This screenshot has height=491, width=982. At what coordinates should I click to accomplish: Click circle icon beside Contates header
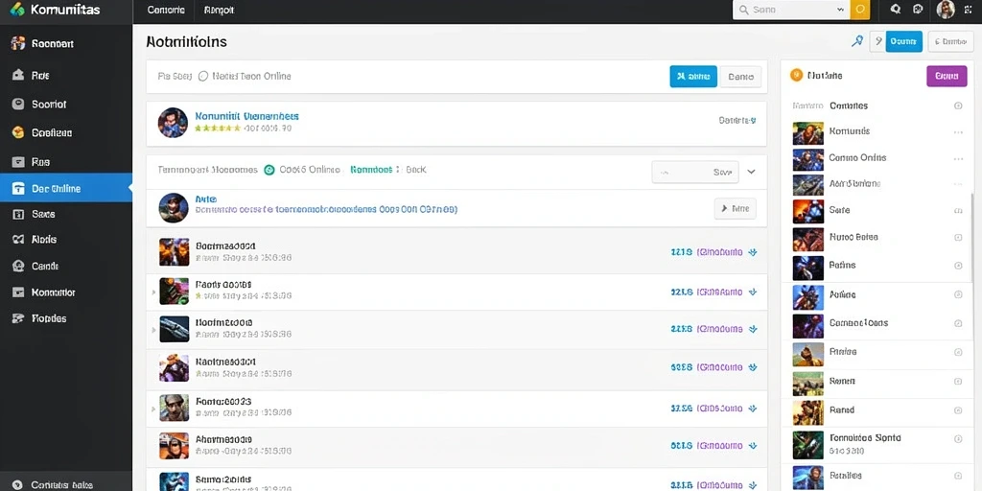point(958,105)
